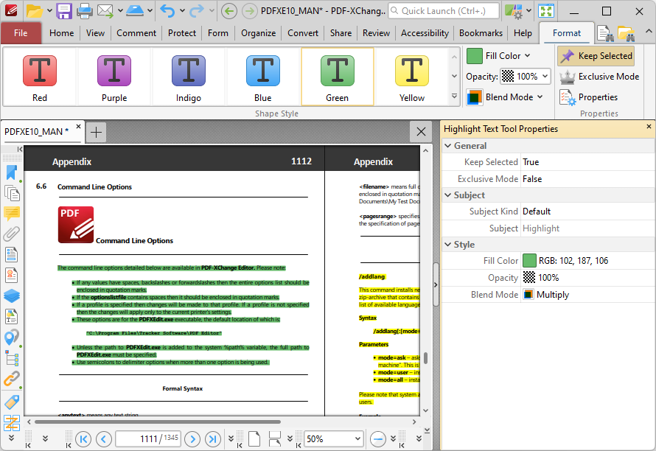Viewport: 656px width, 451px height.
Task: Open the Bookmarks pane from sidebar
Action: (x=12, y=172)
